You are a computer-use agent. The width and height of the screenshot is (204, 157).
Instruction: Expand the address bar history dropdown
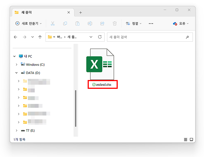(x=91, y=37)
